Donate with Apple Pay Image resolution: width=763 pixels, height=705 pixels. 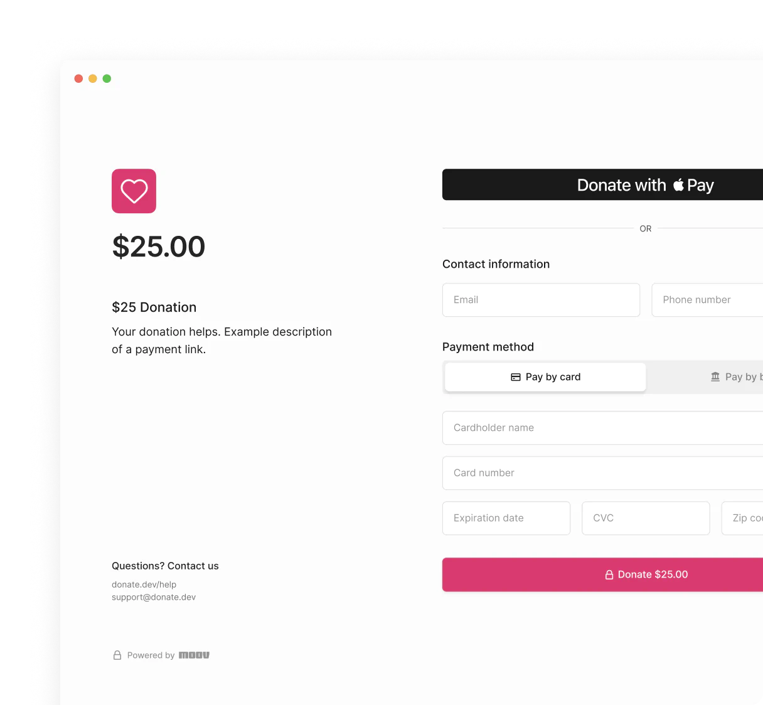[602, 184]
